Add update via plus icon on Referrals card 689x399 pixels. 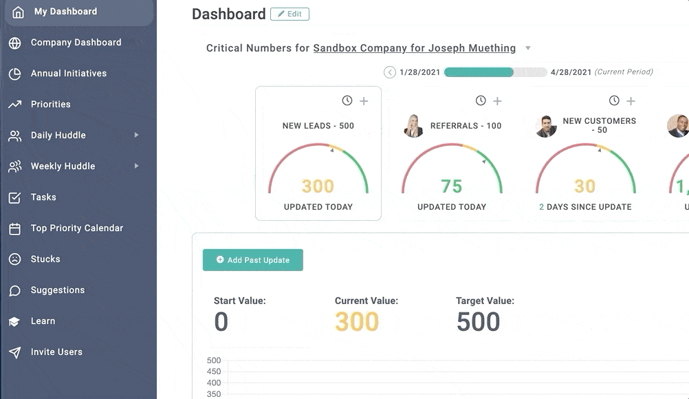497,101
